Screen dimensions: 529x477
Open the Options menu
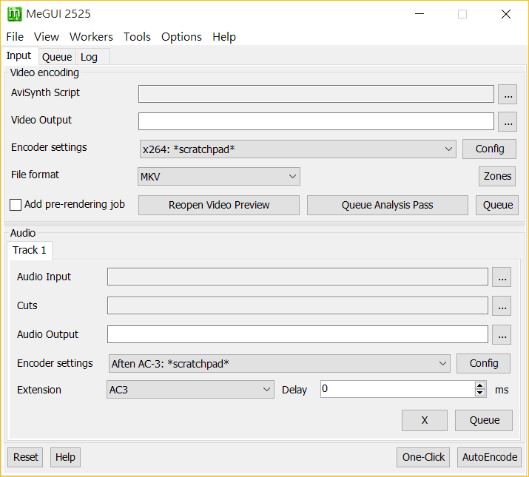pos(181,37)
